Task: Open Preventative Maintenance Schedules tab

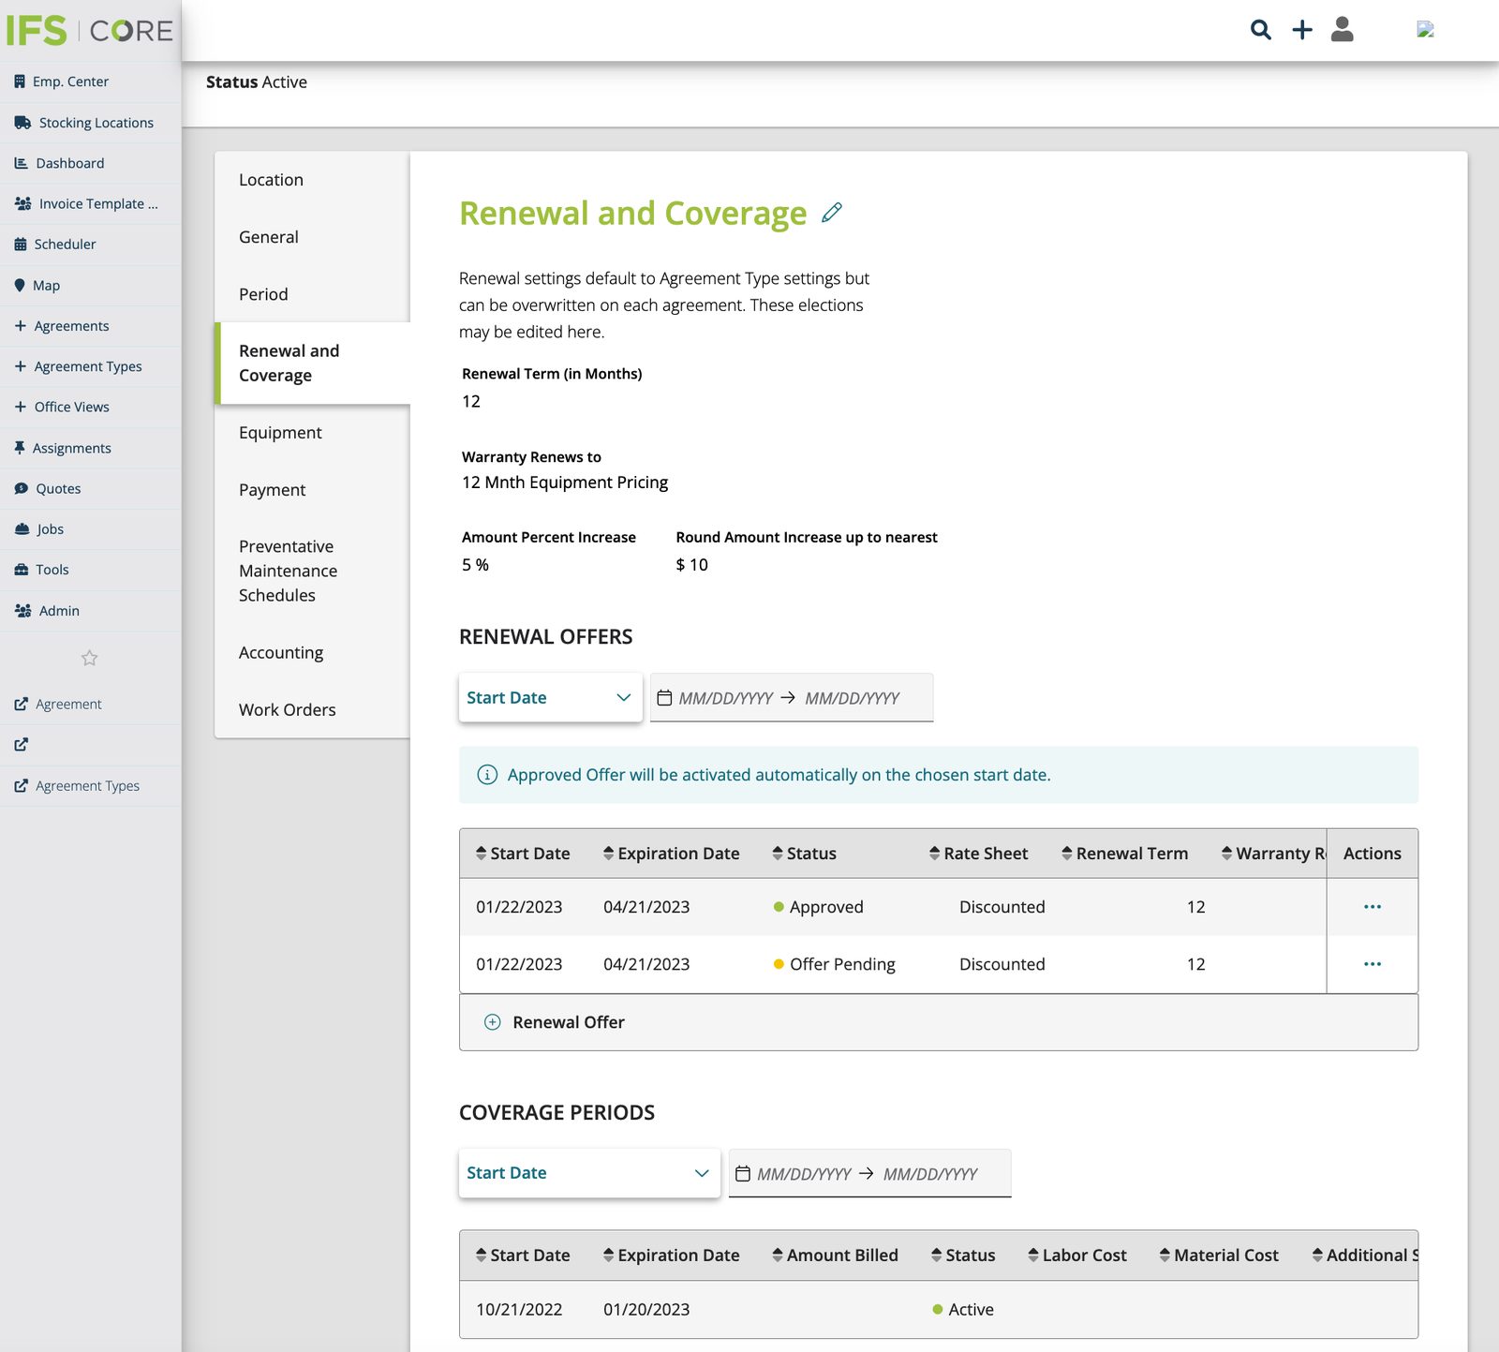Action: point(312,571)
